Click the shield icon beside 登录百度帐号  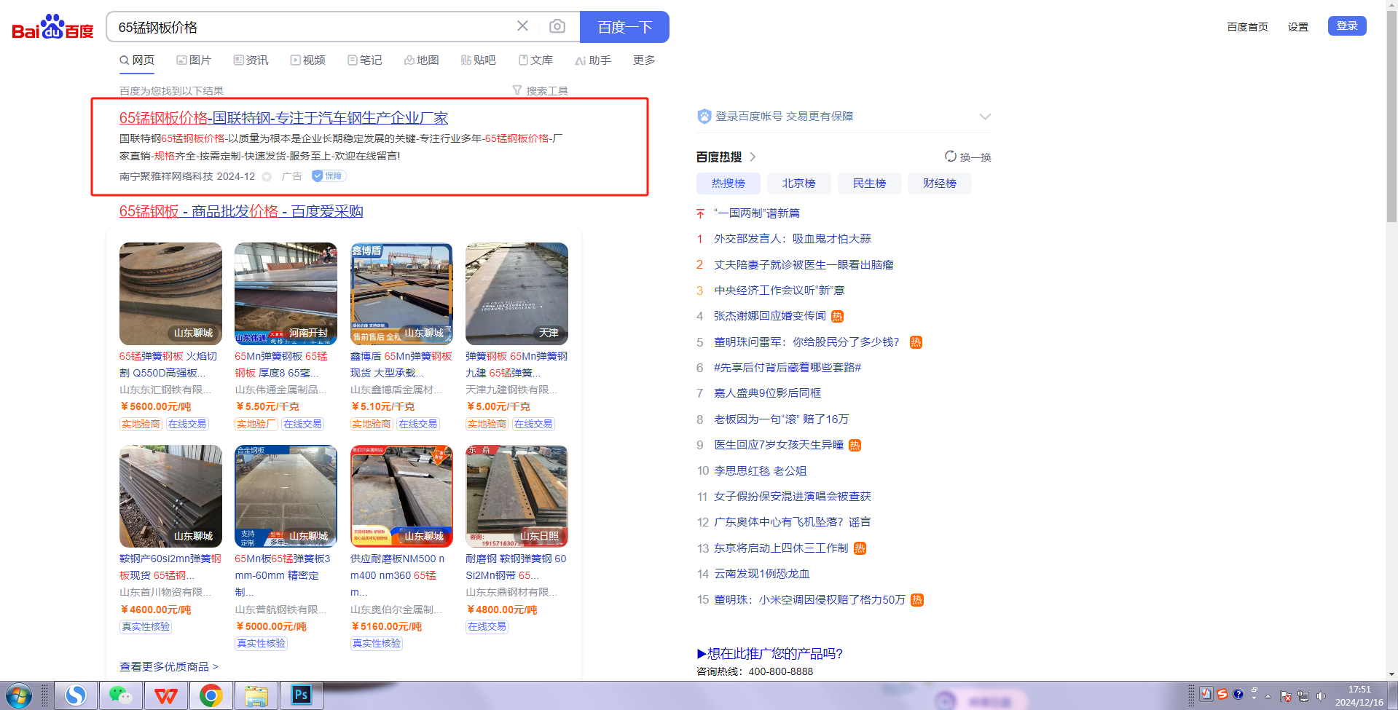(704, 117)
